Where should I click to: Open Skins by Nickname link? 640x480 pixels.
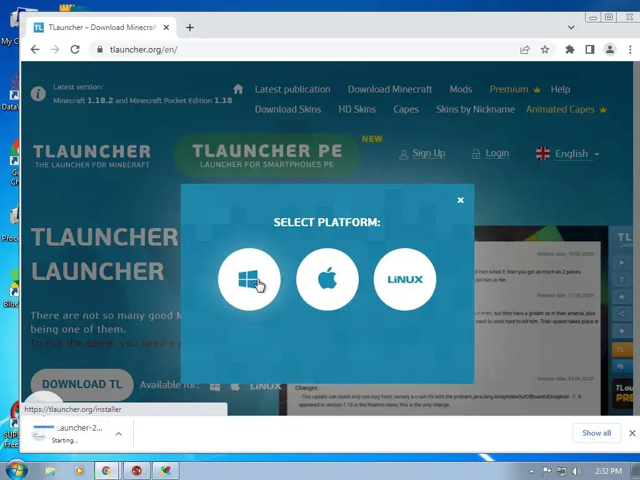[475, 109]
